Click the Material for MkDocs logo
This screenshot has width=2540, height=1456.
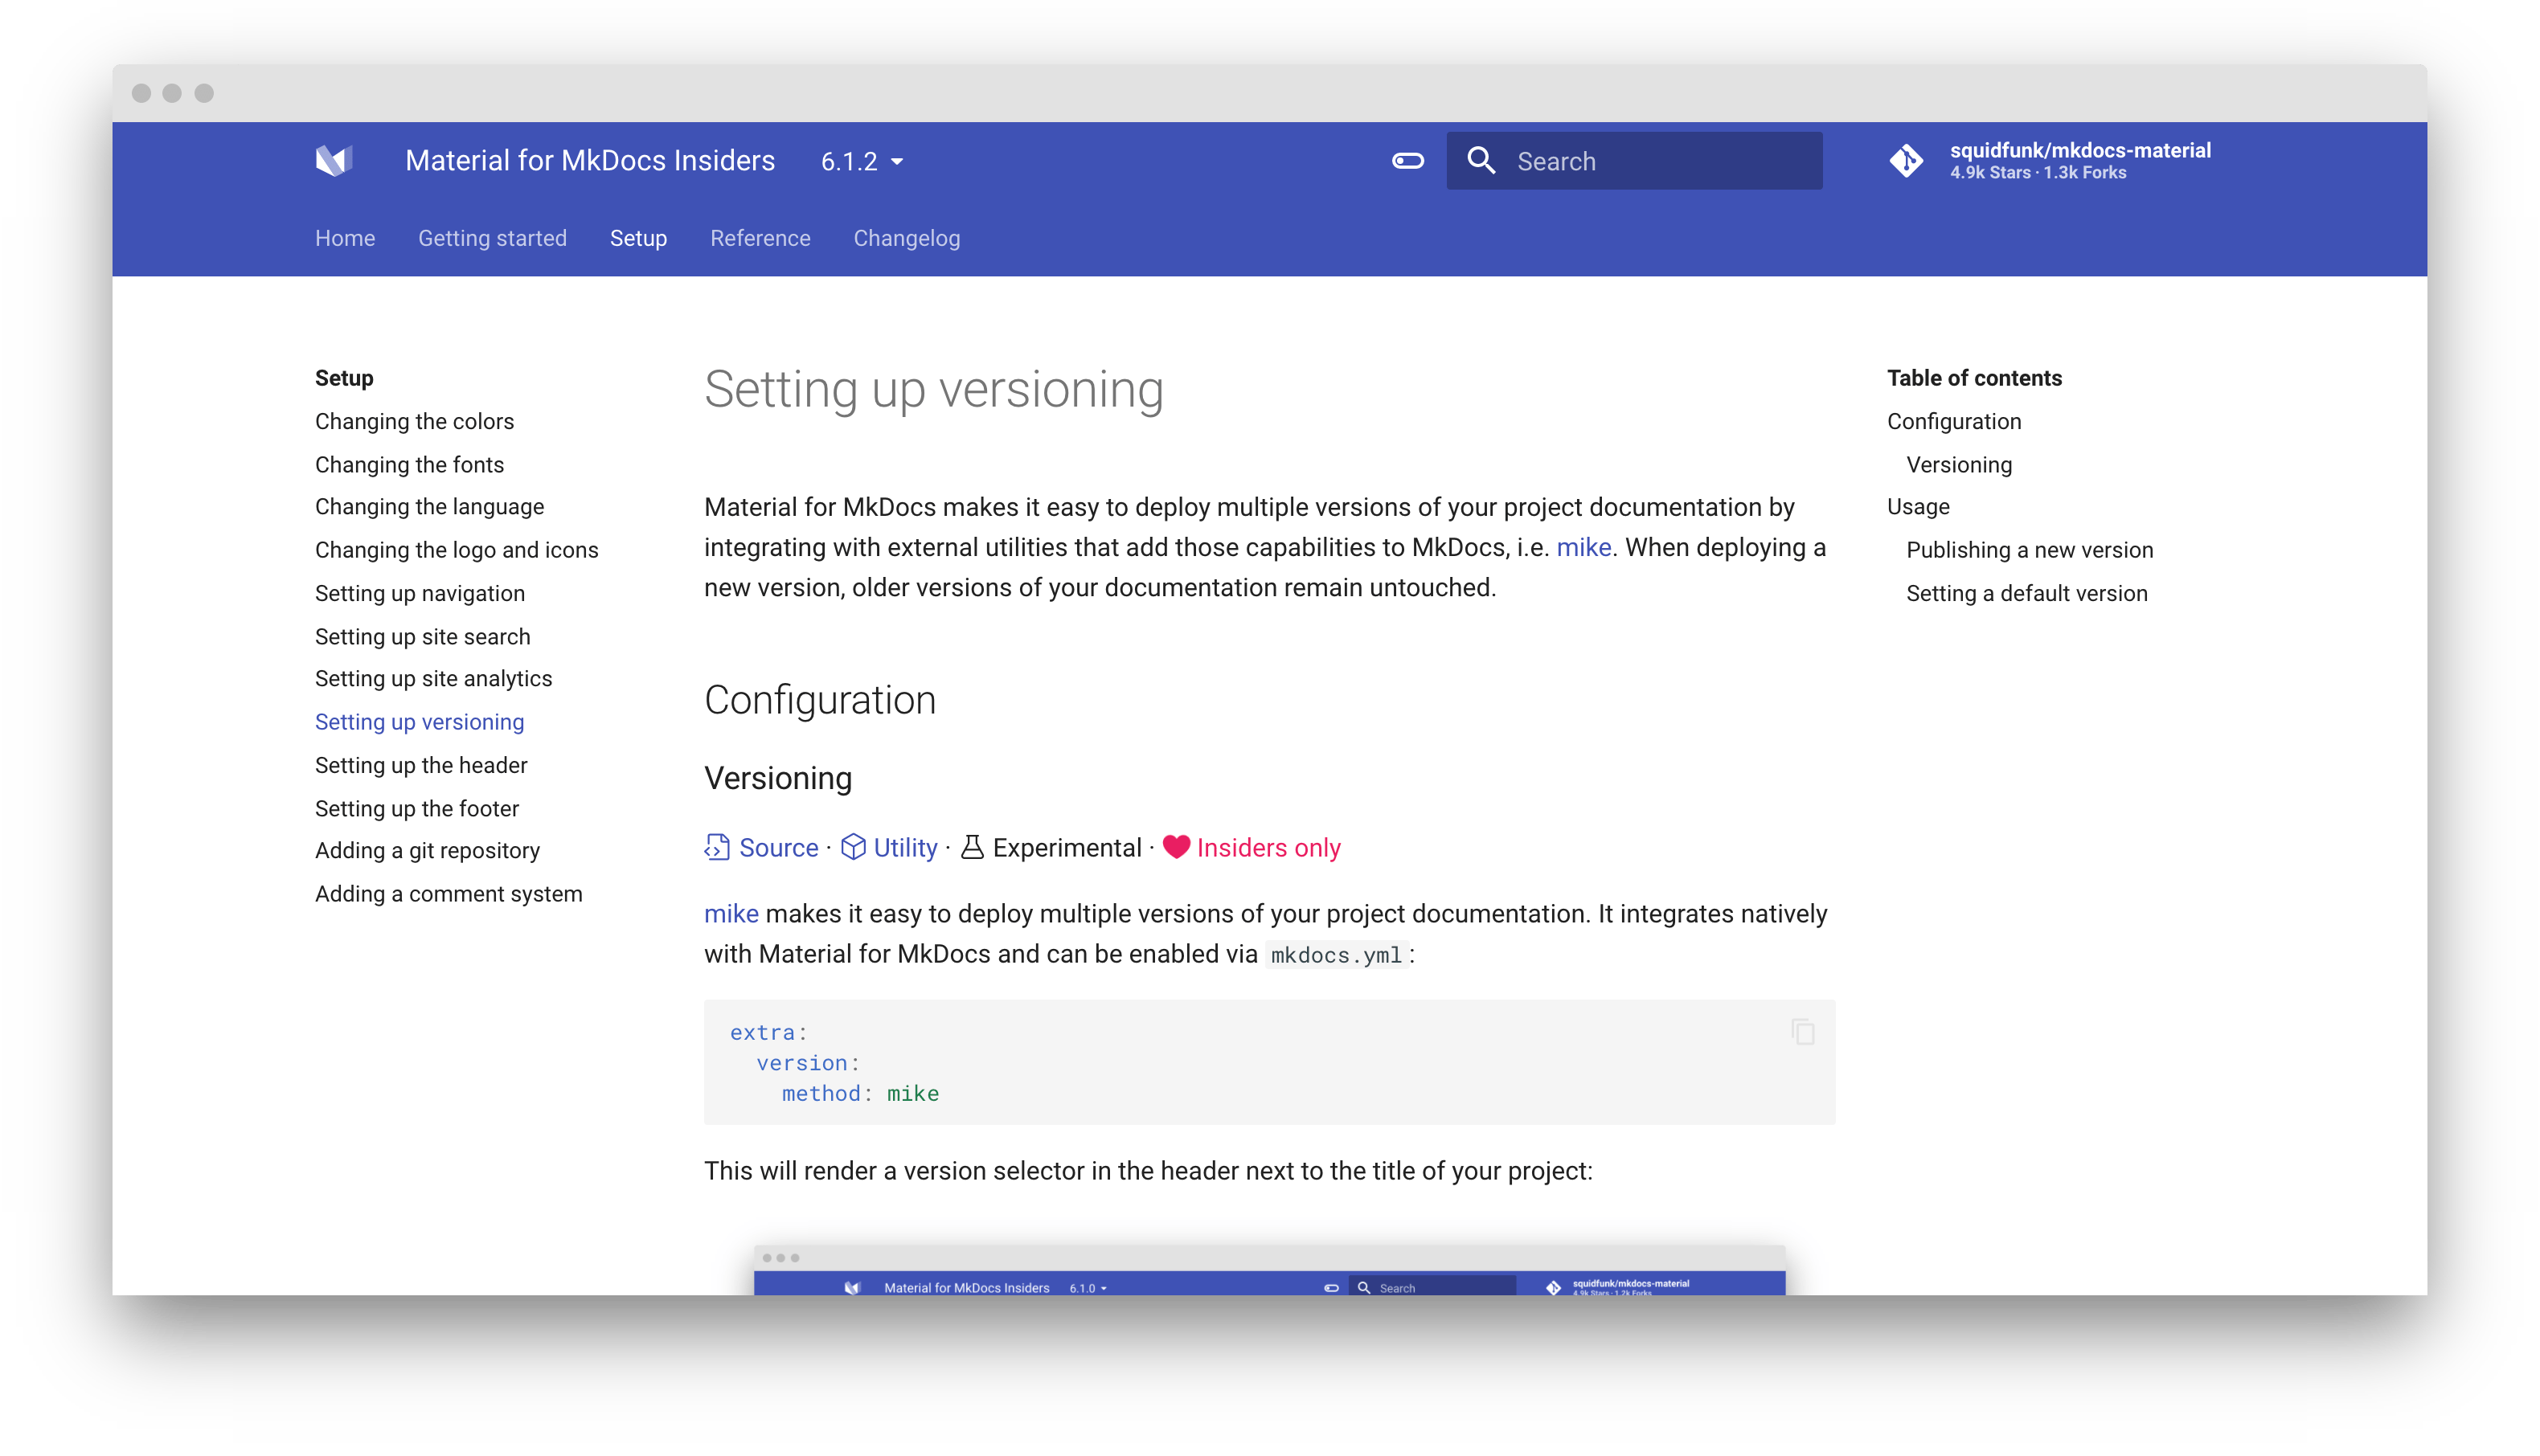pos(335,160)
